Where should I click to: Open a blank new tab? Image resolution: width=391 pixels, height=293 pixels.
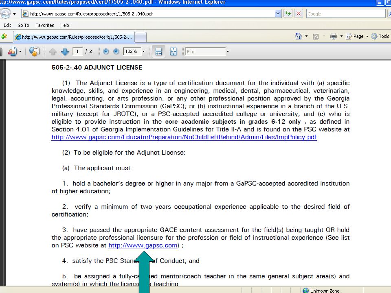pyautogui.click(x=141, y=37)
